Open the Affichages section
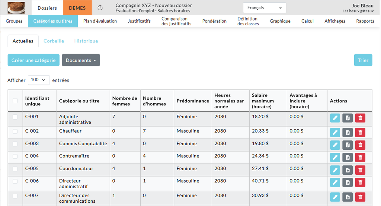381x206 pixels. [x=335, y=21]
